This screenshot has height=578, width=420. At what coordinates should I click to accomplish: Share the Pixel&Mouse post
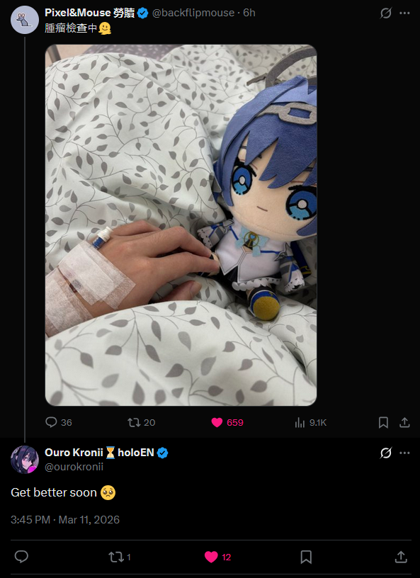[404, 422]
